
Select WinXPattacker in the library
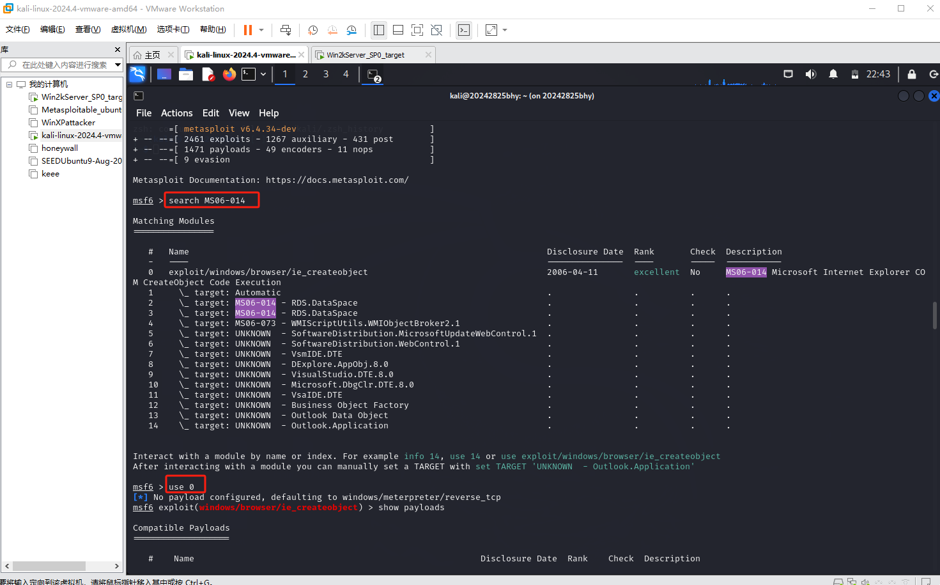62,123
